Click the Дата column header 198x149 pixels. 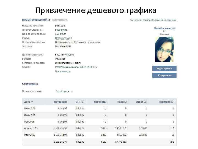[x=27, y=102]
